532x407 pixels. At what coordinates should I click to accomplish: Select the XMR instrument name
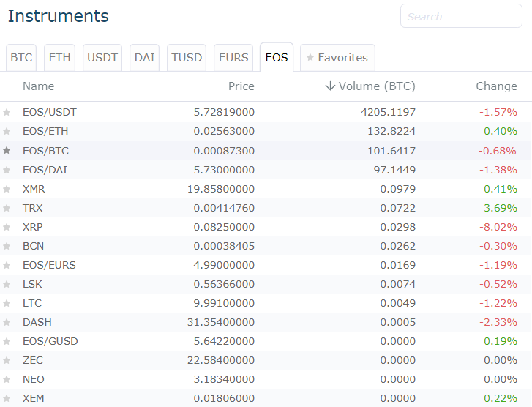34,189
